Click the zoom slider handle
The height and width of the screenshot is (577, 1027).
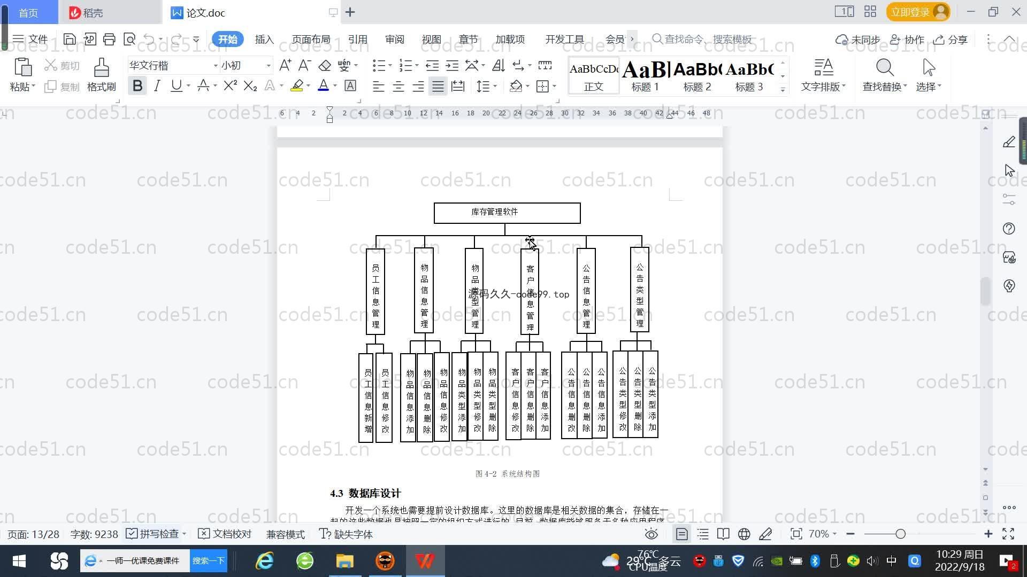(900, 534)
